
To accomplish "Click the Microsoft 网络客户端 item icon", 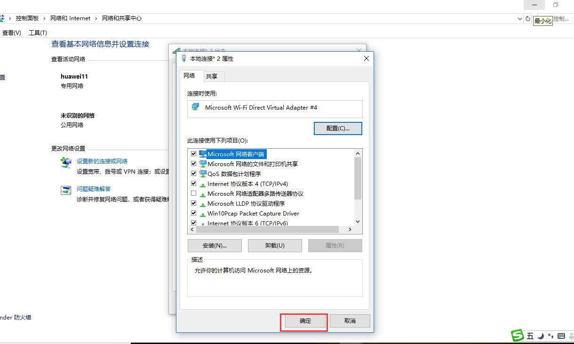I will click(x=203, y=154).
